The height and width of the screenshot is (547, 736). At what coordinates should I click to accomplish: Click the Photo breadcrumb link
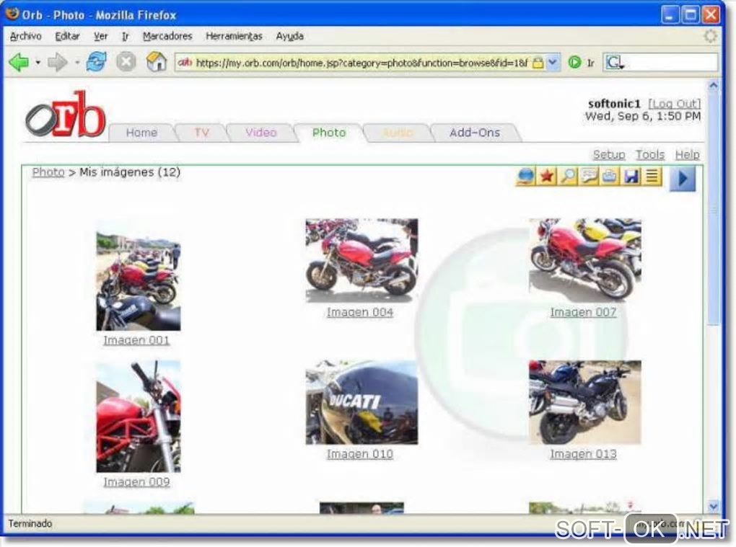point(48,172)
